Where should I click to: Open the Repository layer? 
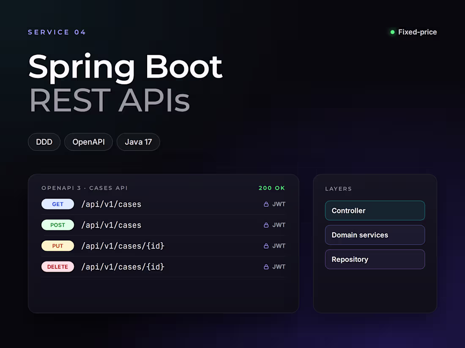pos(375,259)
